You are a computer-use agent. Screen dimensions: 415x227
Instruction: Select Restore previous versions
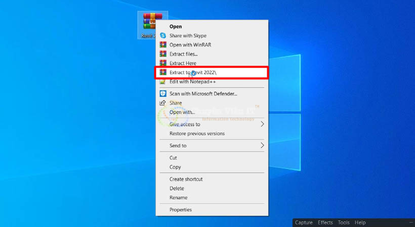[197, 134]
